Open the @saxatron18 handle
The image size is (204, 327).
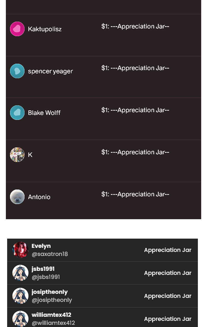[50, 254]
